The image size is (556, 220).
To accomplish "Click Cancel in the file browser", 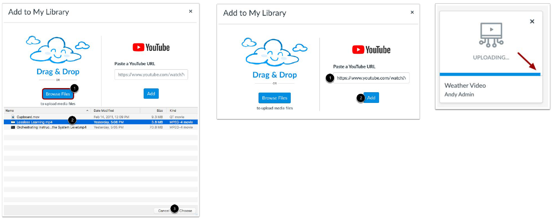I will click(x=163, y=211).
